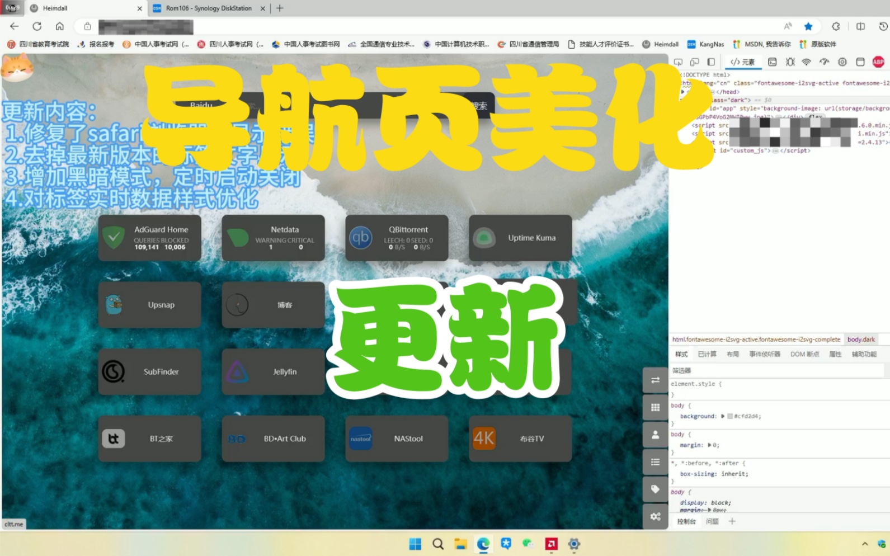Toggle DevTools sidebar panel icon

(711, 62)
